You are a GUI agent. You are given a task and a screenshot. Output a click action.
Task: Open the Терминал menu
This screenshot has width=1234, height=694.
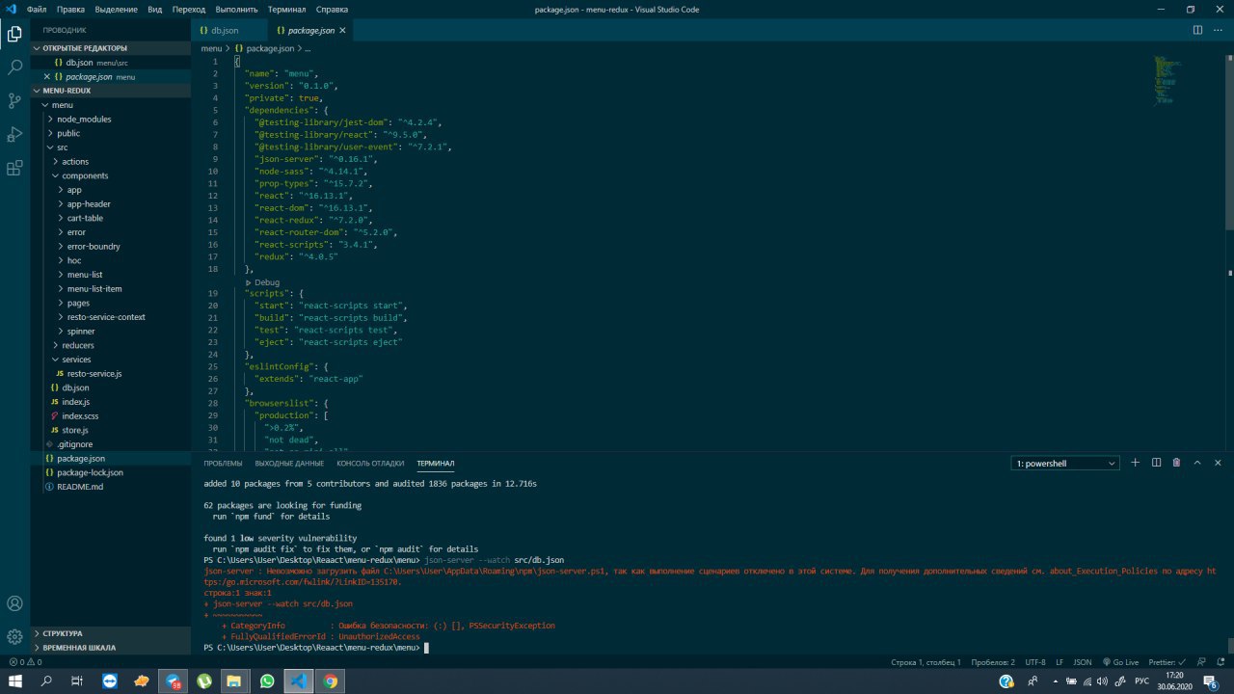click(x=286, y=10)
